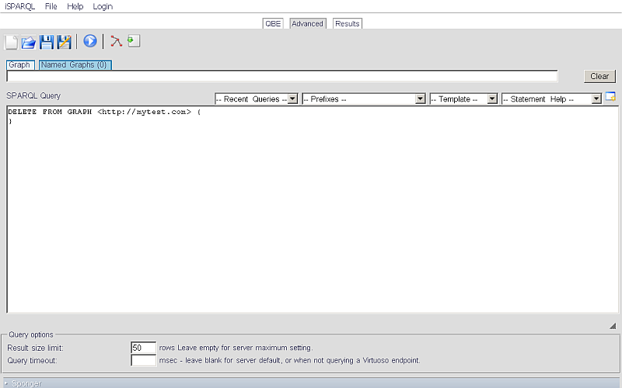Select the Named Graphs (0) tab

pos(74,65)
